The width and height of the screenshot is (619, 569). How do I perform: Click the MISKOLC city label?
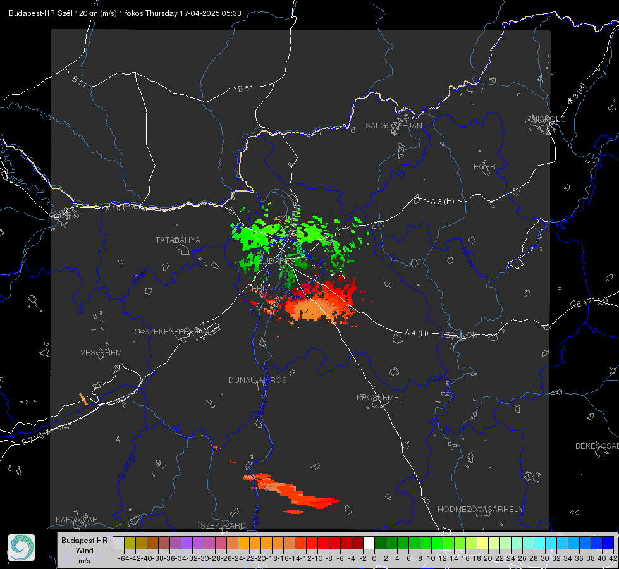(548, 119)
